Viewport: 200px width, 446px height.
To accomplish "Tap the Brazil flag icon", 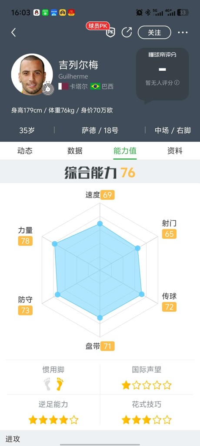I will click(x=96, y=86).
